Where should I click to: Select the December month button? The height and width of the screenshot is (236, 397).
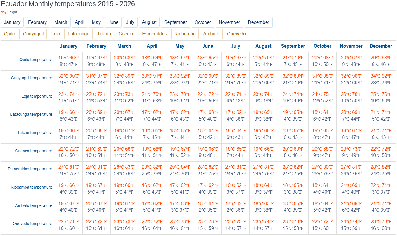click(259, 22)
